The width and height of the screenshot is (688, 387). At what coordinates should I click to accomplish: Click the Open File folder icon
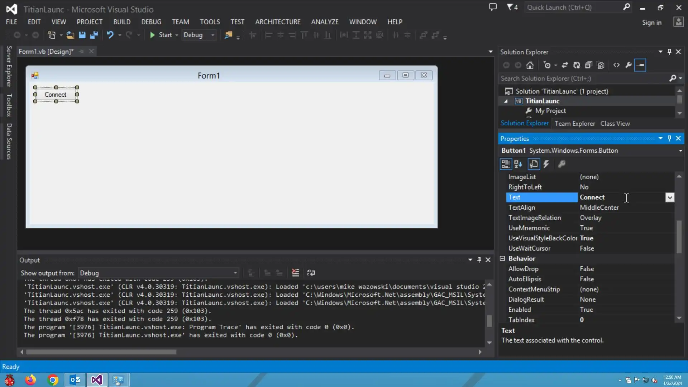(70, 35)
